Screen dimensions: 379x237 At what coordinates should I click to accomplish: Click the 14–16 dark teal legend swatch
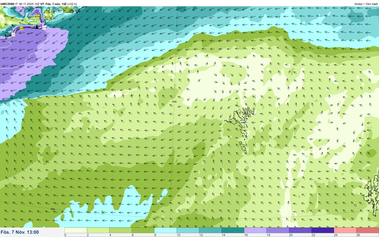point(233,230)
